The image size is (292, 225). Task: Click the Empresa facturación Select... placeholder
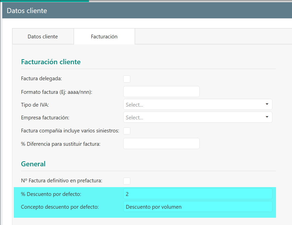click(135, 118)
